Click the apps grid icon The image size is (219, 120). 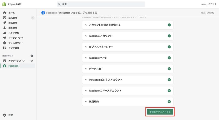[4, 48]
